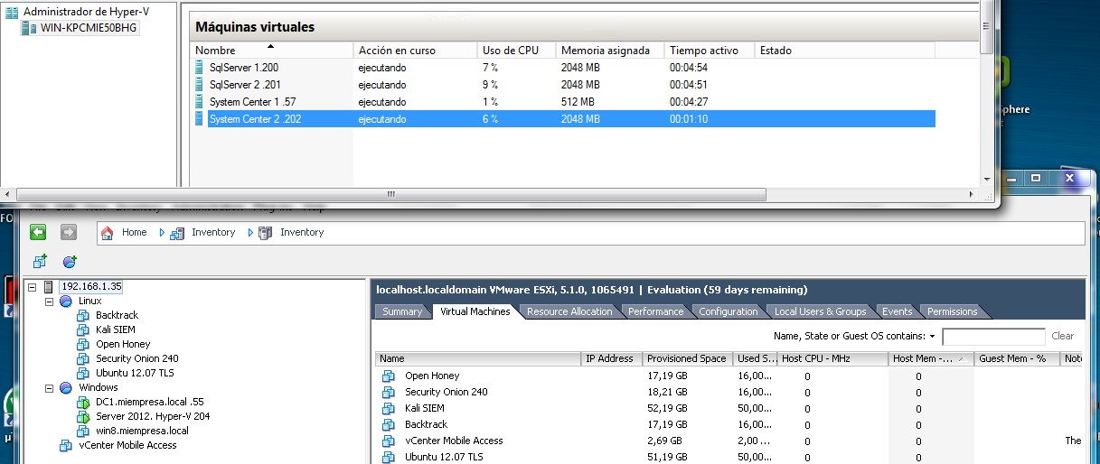Image resolution: width=1100 pixels, height=464 pixels.
Task: Click the Clear filter button
Action: coord(1062,336)
